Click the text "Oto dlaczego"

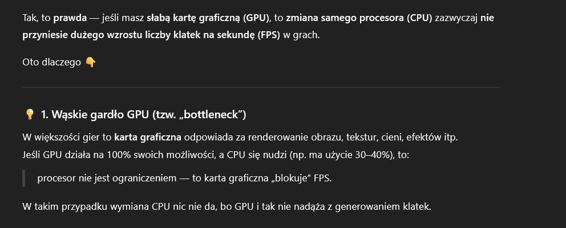tap(52, 62)
